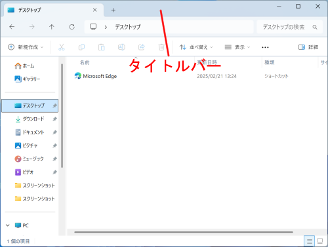Click the Copy icon in toolbar

[81, 47]
